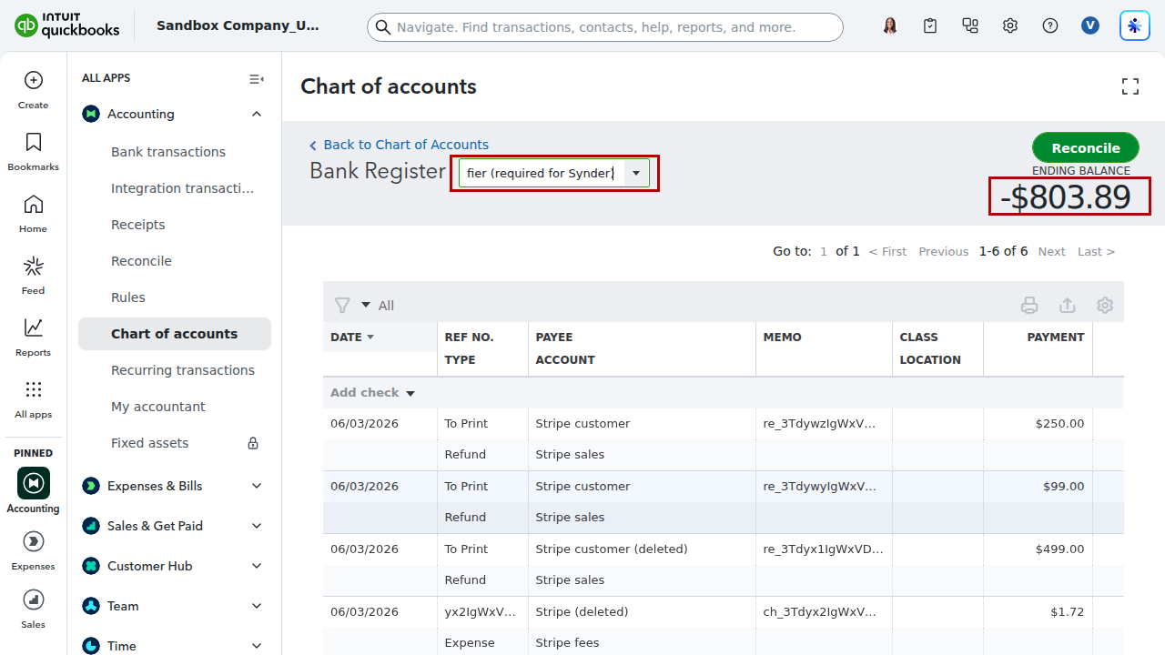Collapse the Accounting section chevron

257,114
